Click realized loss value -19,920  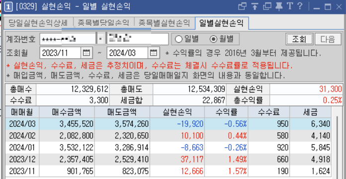tap(190, 124)
